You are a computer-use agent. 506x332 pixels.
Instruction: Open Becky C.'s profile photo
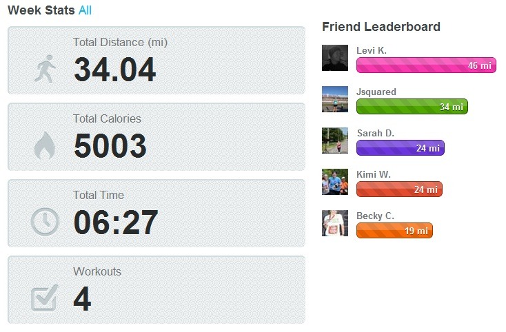point(335,223)
